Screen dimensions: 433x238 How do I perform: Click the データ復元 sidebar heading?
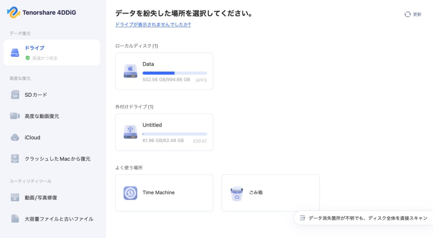point(20,33)
